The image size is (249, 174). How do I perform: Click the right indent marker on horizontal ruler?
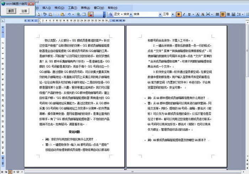coord(109,21)
